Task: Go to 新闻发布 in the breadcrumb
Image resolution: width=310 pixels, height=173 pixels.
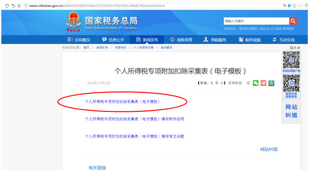Action: [x=102, y=48]
